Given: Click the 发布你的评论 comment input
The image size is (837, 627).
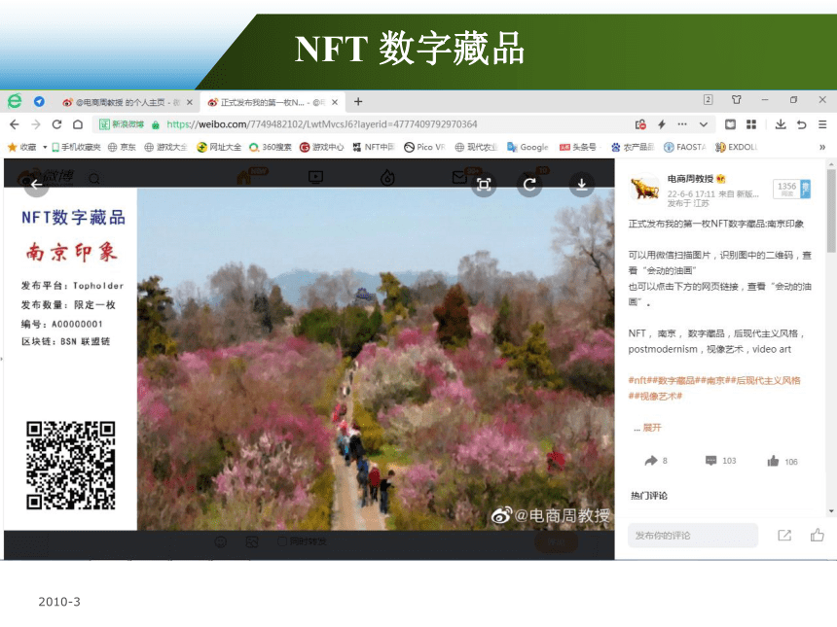Looking at the screenshot, I should pos(693,536).
